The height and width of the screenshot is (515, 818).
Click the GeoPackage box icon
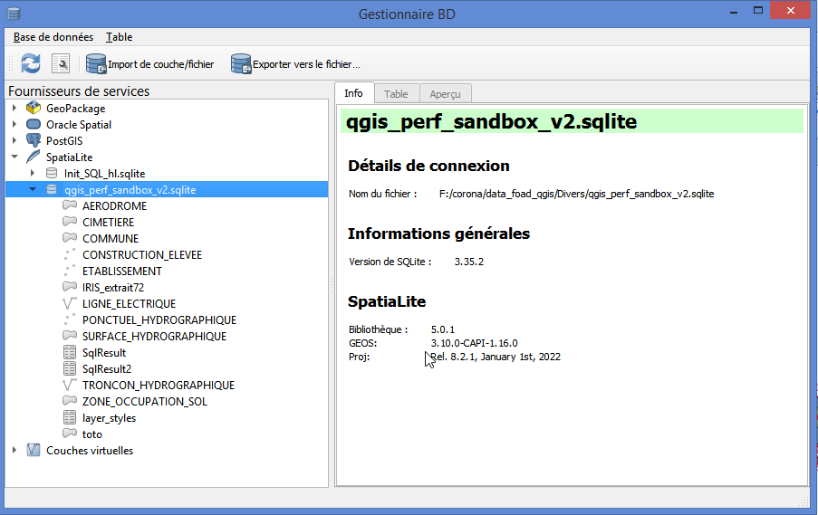pyautogui.click(x=34, y=108)
